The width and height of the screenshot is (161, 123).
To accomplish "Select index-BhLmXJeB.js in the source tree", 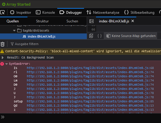I will (x=43, y=36).
